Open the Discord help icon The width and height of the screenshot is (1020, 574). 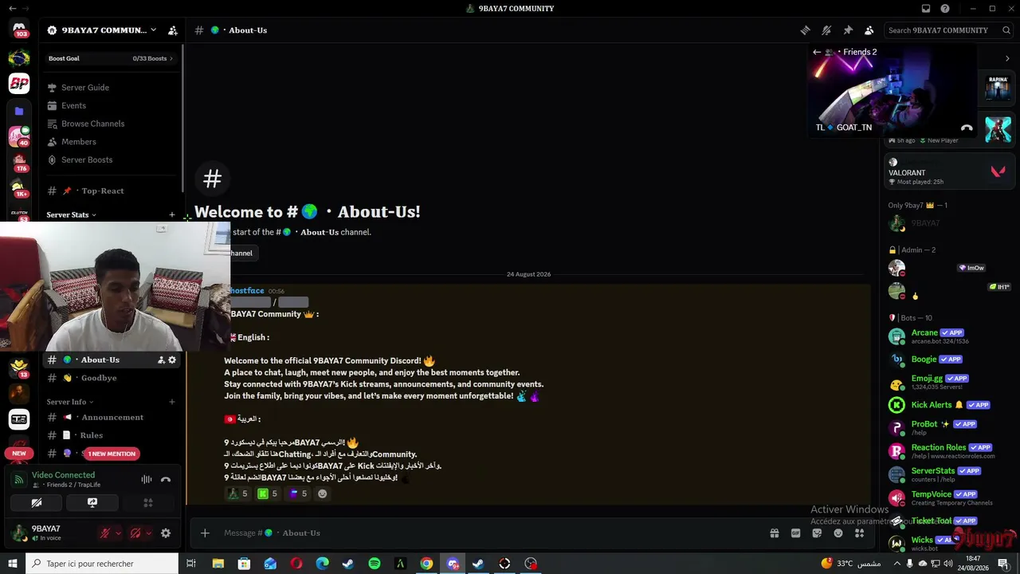(x=945, y=9)
